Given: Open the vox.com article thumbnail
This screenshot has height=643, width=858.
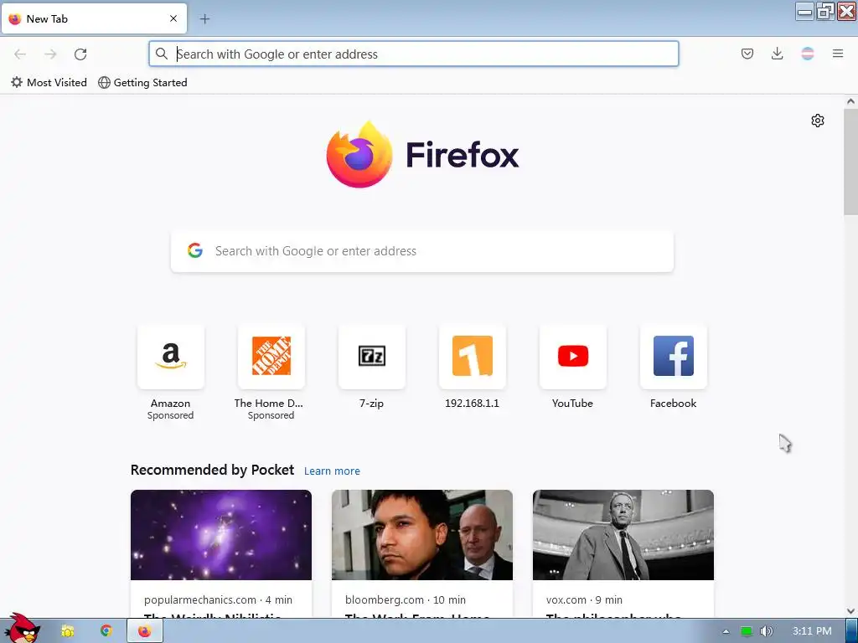Looking at the screenshot, I should click(x=623, y=535).
